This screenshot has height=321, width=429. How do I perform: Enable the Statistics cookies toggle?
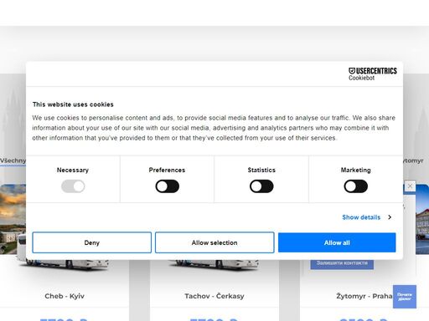(261, 186)
